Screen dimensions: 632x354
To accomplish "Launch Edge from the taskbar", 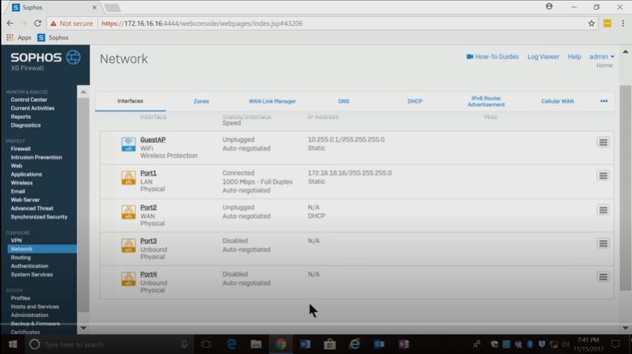I will [231, 344].
